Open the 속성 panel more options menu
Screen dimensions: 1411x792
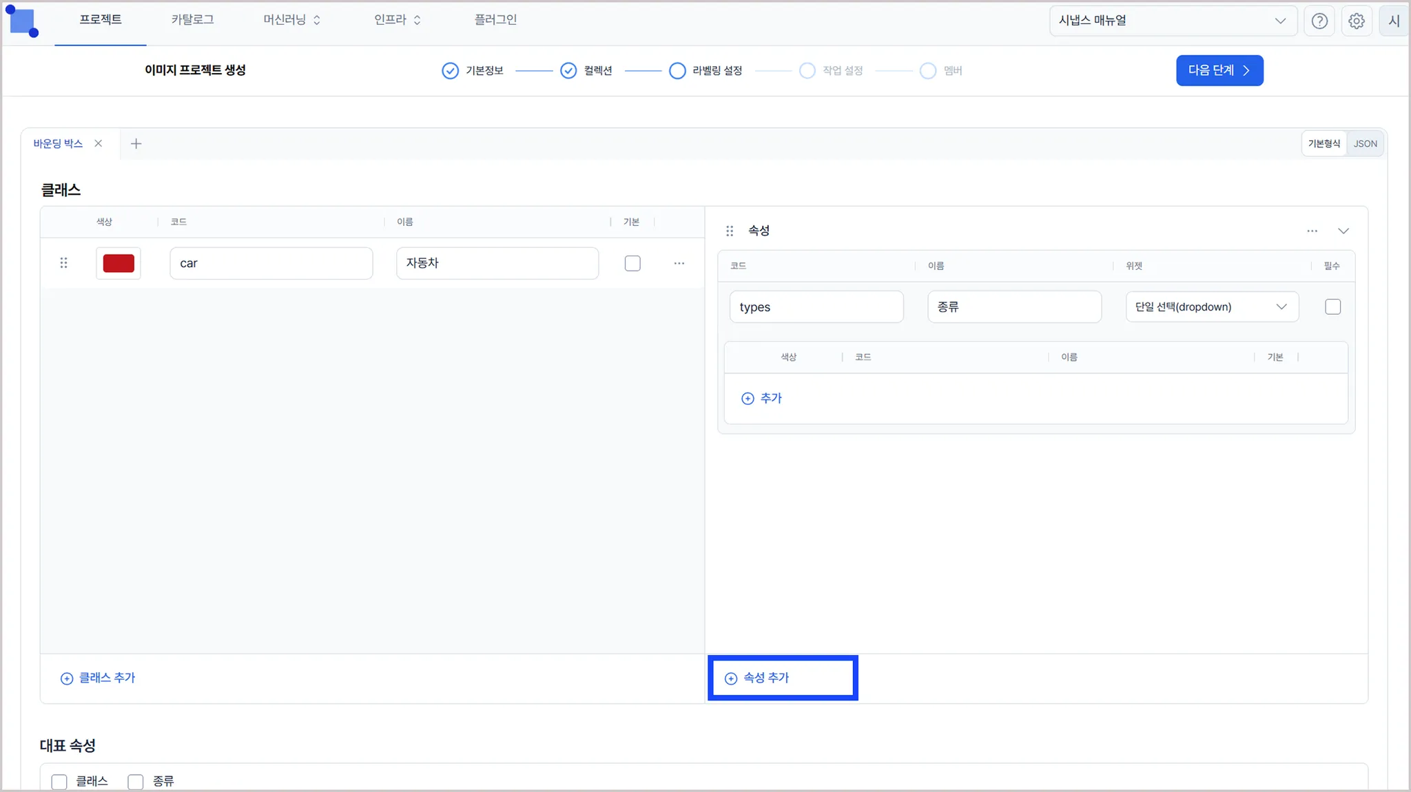point(1312,231)
